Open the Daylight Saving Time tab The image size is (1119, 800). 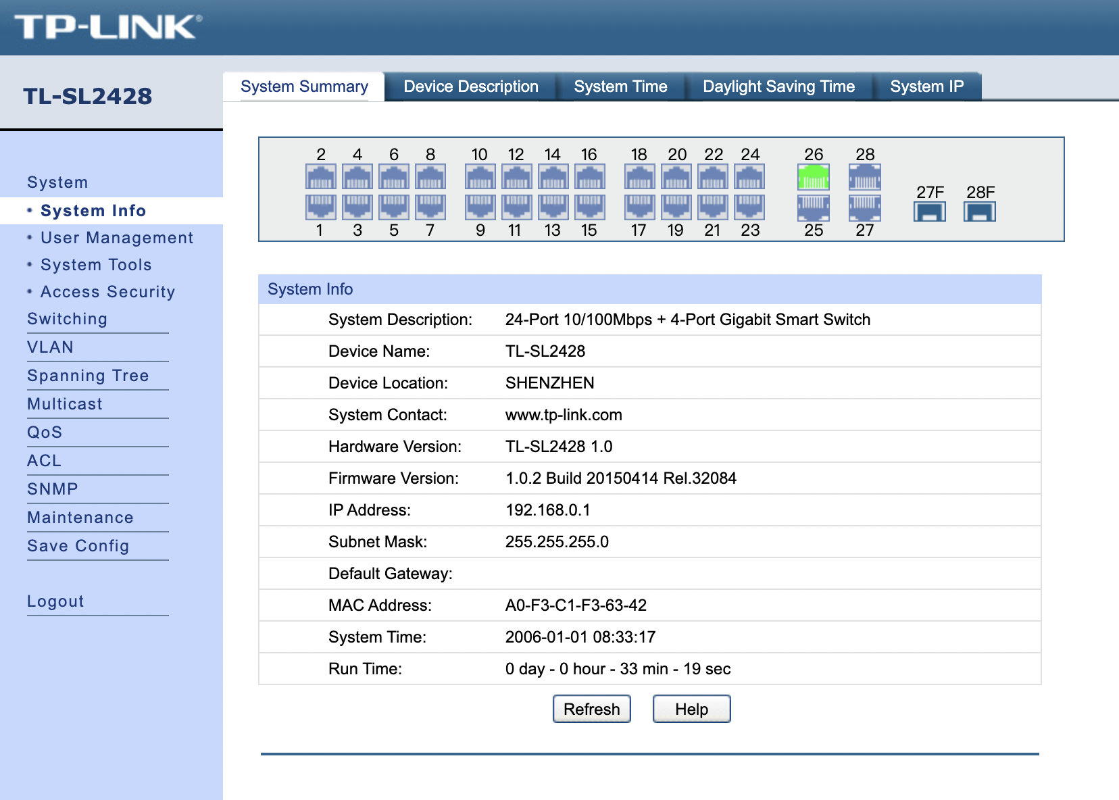pos(778,86)
